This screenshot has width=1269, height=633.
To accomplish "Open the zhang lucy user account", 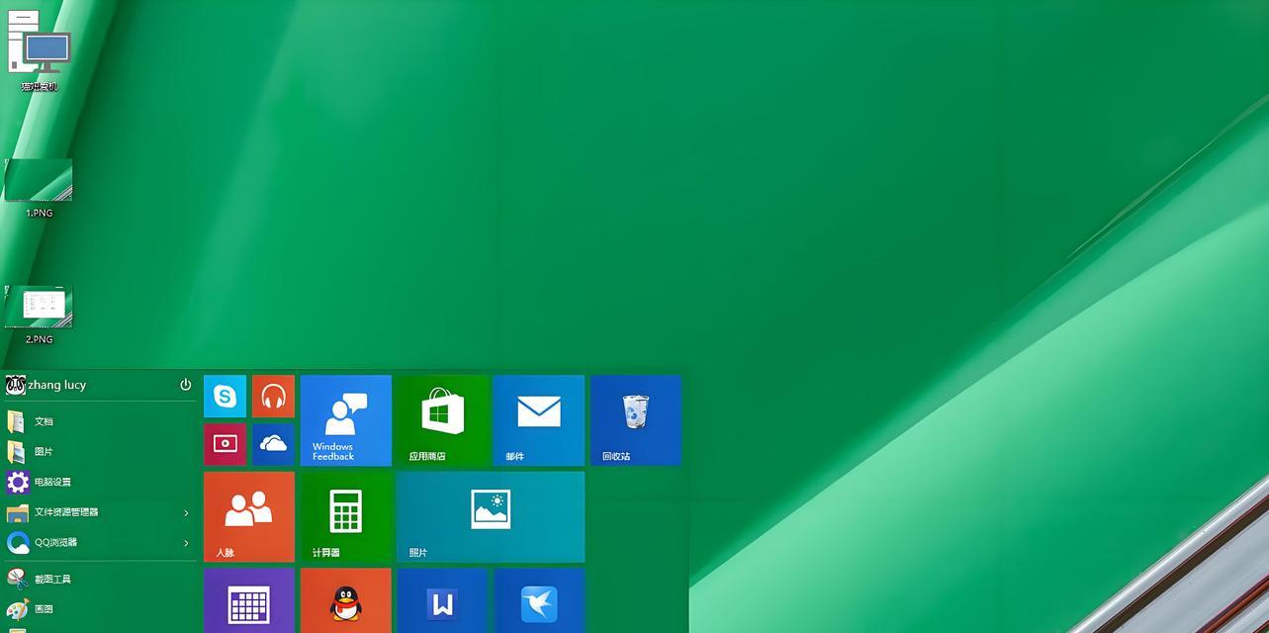I will click(45, 385).
